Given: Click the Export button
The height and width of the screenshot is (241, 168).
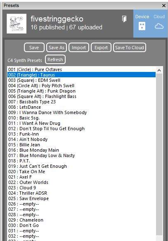Looking at the screenshot, I should click(101, 48).
